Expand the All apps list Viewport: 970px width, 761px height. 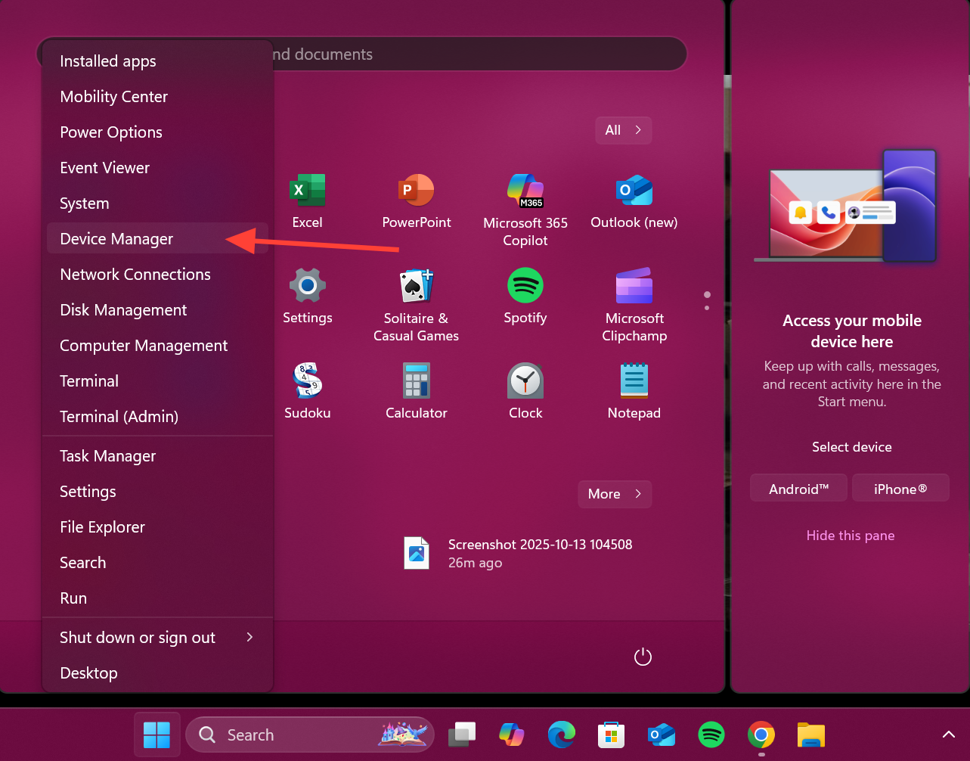coord(623,130)
